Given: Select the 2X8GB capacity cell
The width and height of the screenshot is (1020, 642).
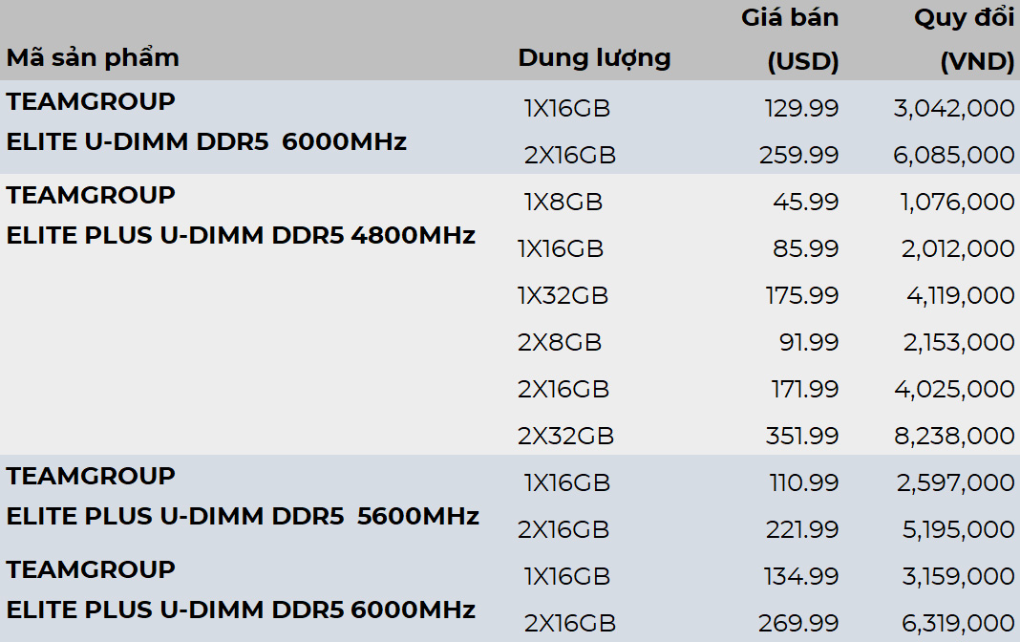Looking at the screenshot, I should click(560, 343).
